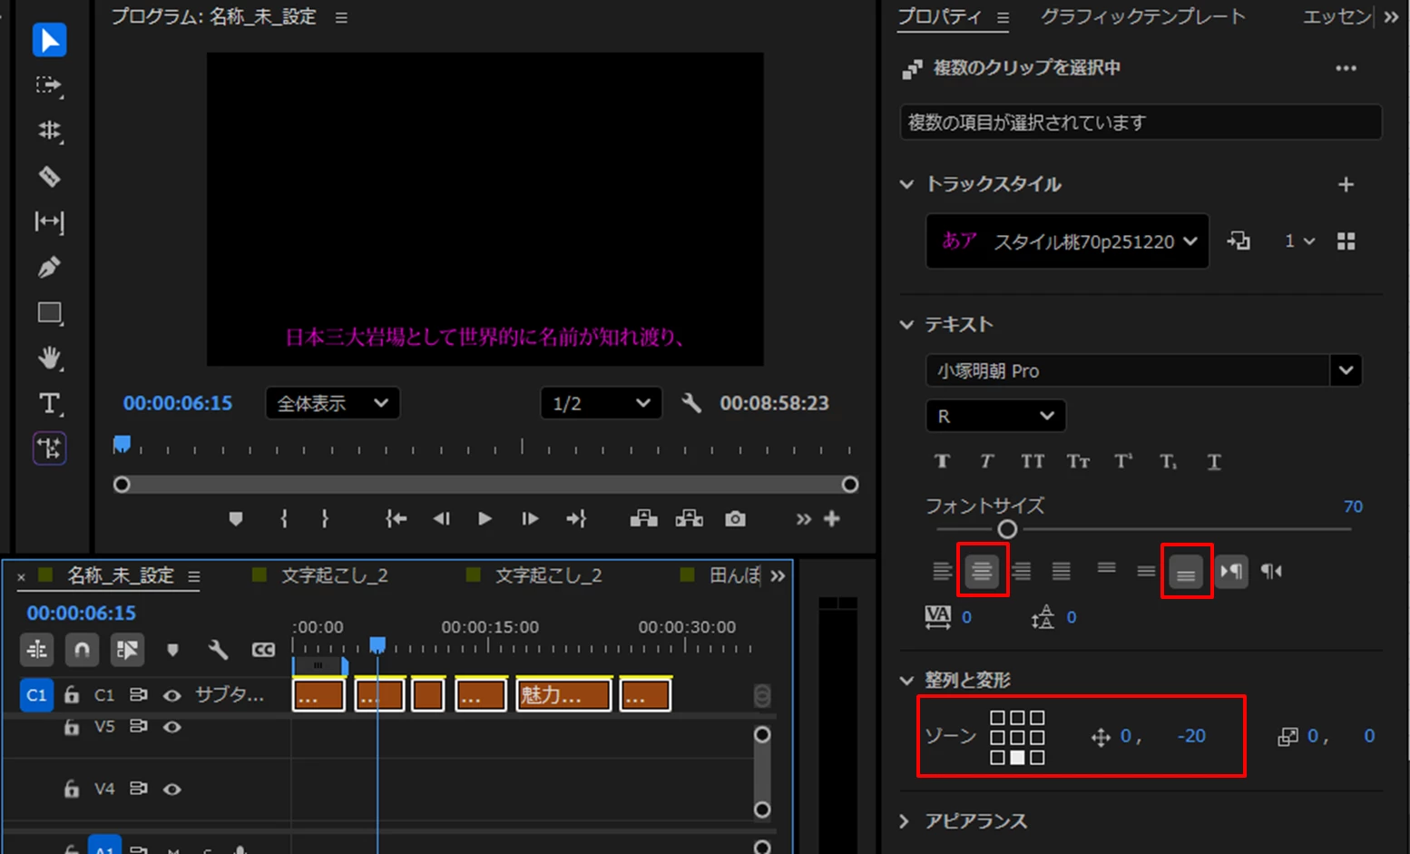Select the Razor tool
The height and width of the screenshot is (854, 1410).
pyautogui.click(x=49, y=176)
